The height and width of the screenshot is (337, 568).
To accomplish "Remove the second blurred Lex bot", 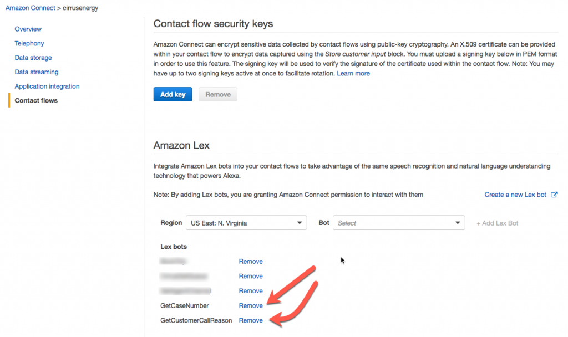I will [x=251, y=277].
